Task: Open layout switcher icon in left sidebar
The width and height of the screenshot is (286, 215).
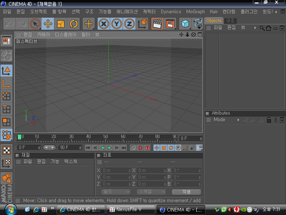Action: (6, 41)
